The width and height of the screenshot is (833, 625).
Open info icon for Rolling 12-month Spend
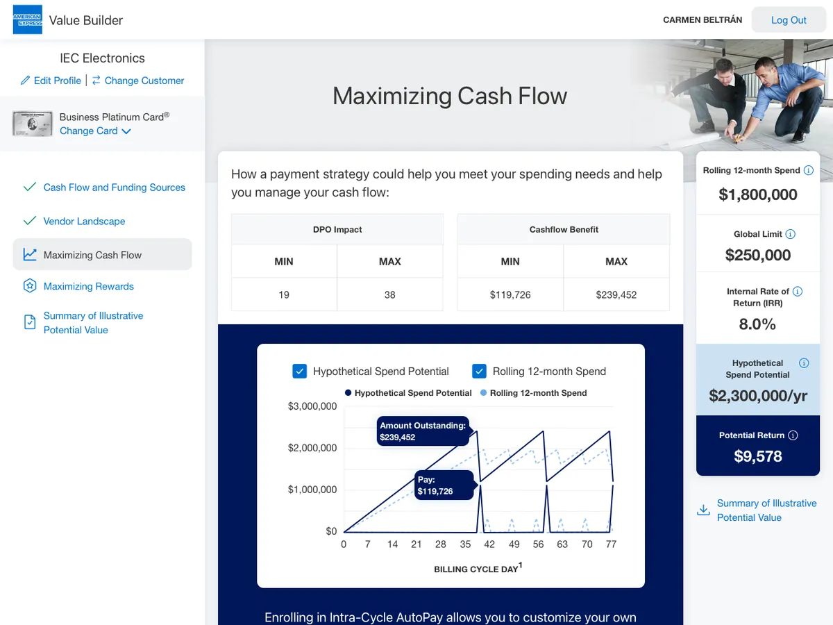click(808, 170)
